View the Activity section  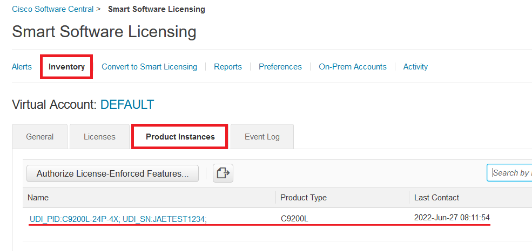[x=415, y=67]
